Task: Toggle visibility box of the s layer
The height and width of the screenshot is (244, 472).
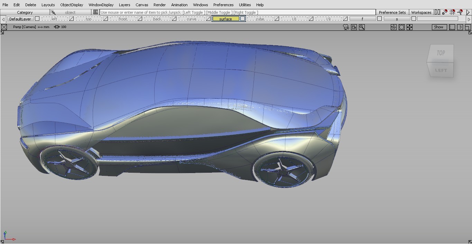Action: [414, 19]
